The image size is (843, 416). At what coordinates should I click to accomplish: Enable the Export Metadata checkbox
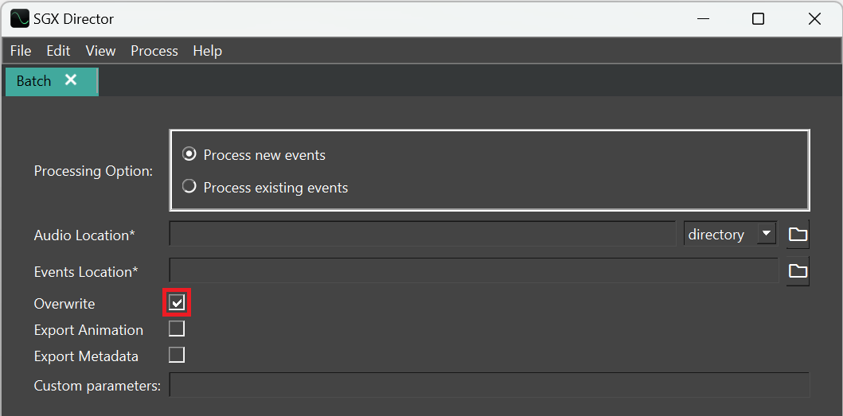[177, 355]
